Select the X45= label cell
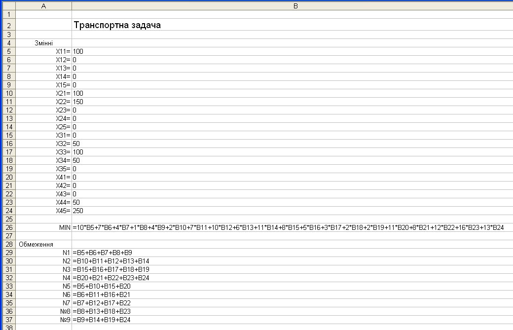The height and width of the screenshot is (330, 513). [43, 211]
